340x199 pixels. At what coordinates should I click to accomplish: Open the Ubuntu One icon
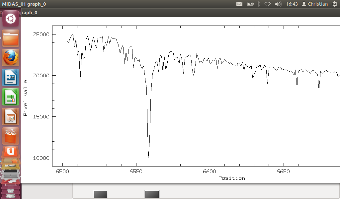[x=11, y=153]
